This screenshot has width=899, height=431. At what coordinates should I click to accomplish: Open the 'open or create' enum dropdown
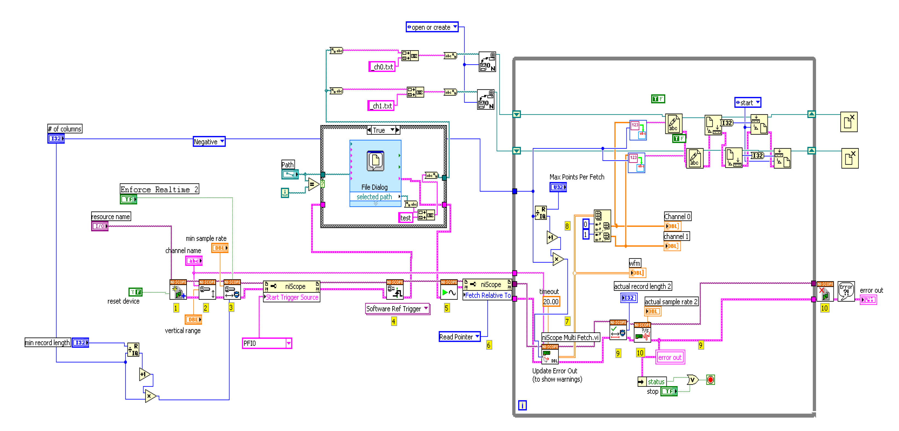click(455, 27)
